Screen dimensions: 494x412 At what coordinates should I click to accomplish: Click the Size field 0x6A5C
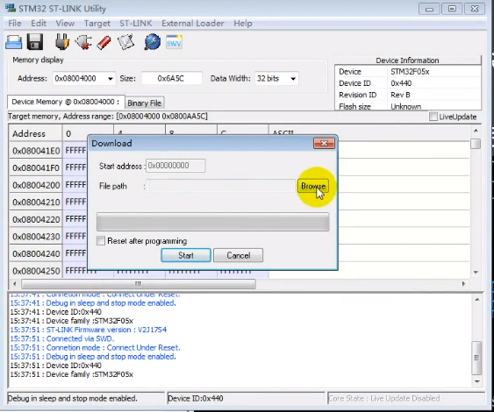tap(172, 78)
